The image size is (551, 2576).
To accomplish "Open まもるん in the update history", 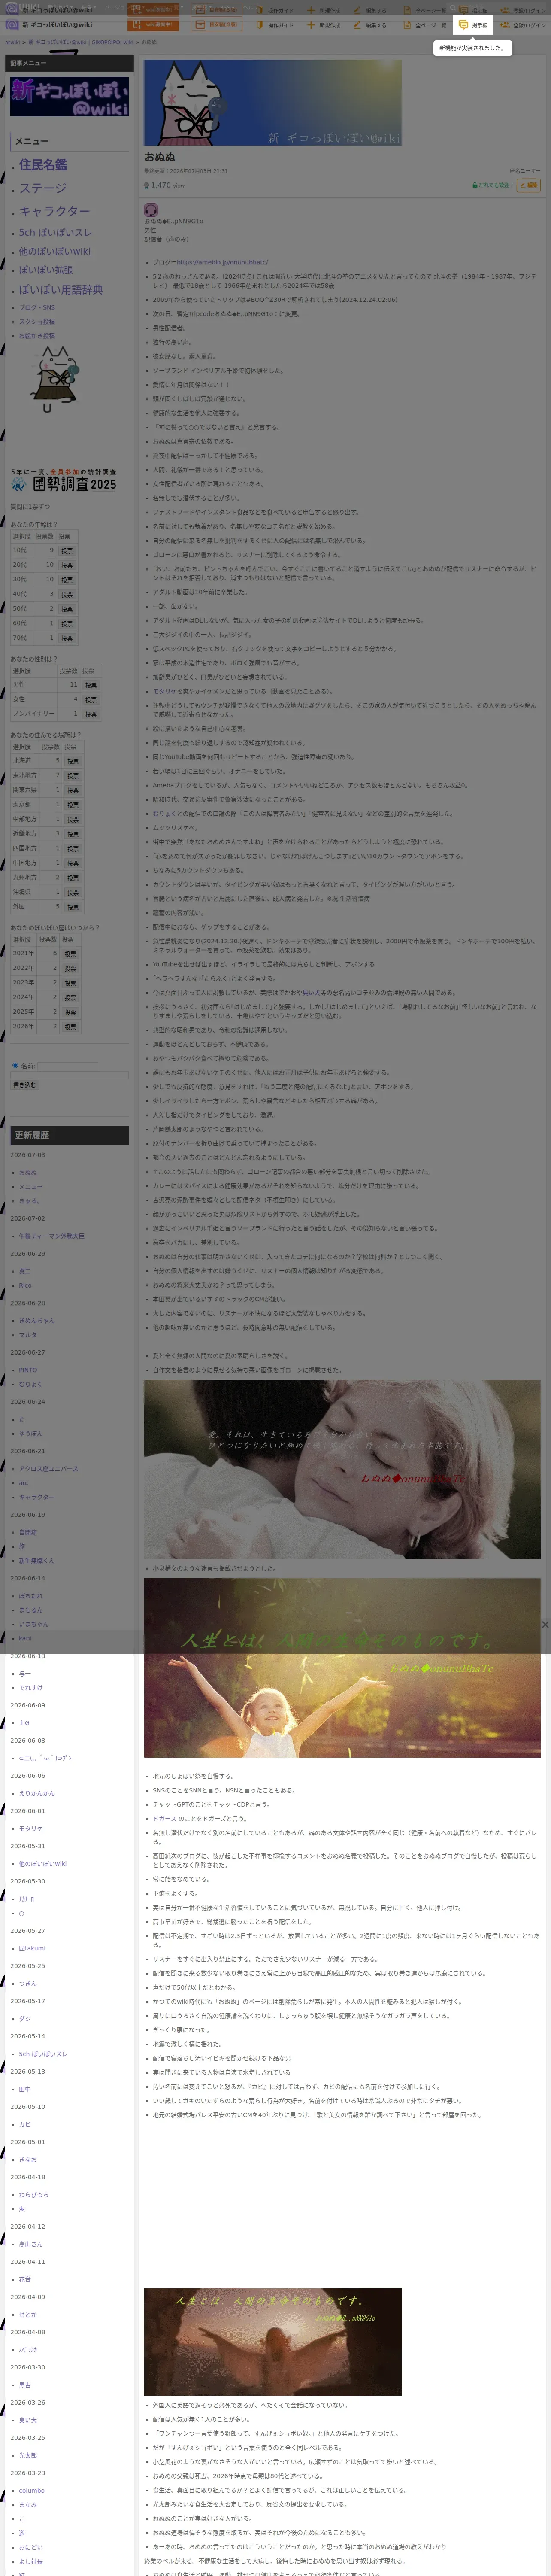I will pos(31,1610).
